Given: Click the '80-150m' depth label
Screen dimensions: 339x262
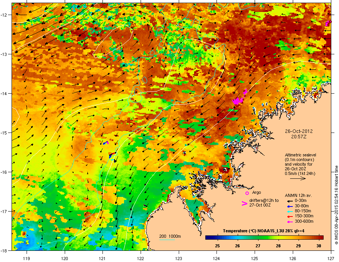Looking at the screenshot, I should (x=303, y=211).
